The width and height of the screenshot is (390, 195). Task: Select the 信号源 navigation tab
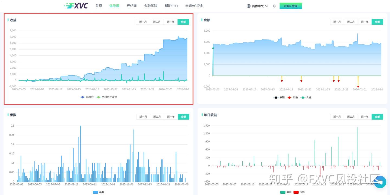coord(114,6)
